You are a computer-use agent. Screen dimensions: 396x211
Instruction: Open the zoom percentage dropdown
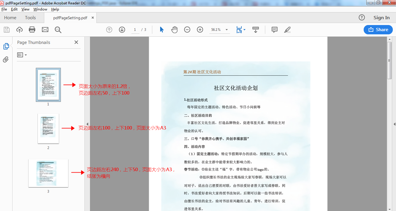227,29
